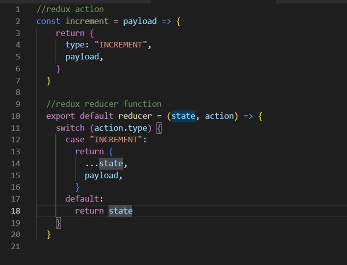Click line number 9 in the gutter
347x265 pixels.
(18, 104)
